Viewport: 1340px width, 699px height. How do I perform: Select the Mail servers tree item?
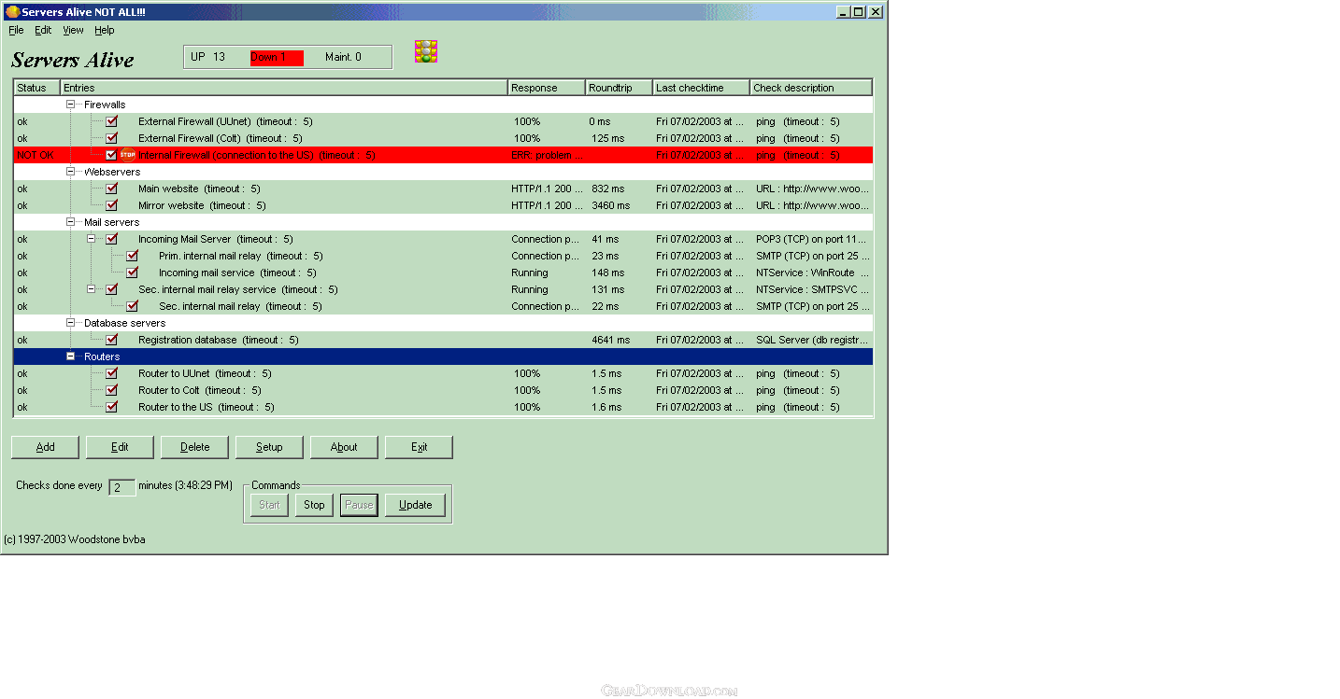pyautogui.click(x=111, y=222)
